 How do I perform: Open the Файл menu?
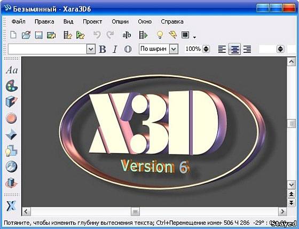19,22
